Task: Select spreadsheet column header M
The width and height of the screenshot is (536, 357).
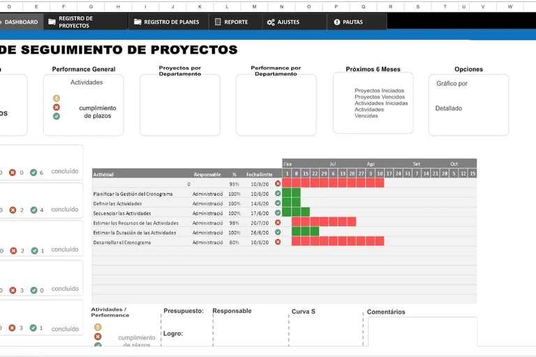Action: tap(254, 6)
